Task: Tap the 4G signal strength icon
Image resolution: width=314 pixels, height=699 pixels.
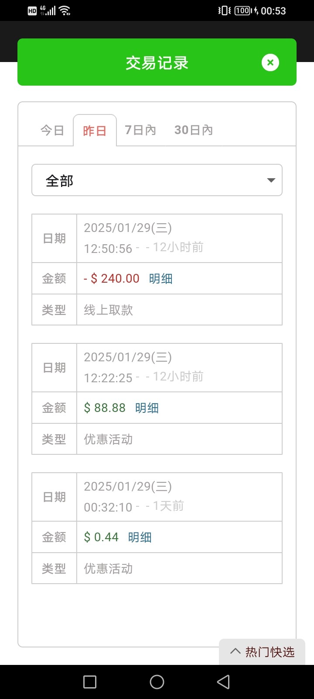Action: [x=48, y=11]
